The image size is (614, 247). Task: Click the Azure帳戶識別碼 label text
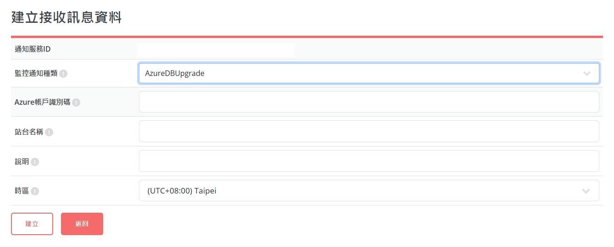tap(42, 102)
